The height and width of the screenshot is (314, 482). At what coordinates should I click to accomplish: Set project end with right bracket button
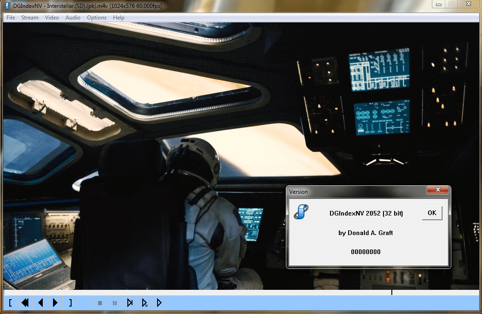(x=70, y=303)
